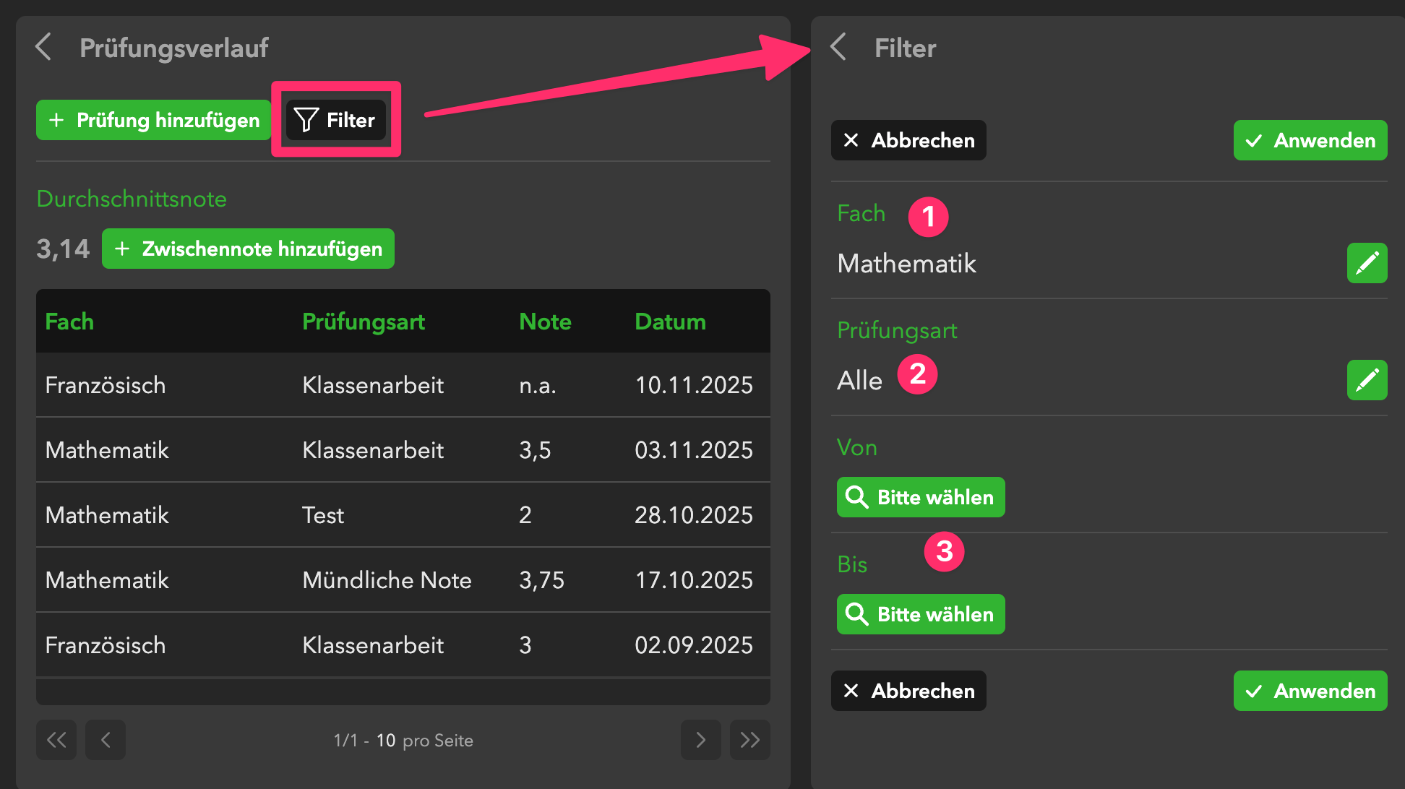The height and width of the screenshot is (789, 1405).
Task: Go to first page double-arrow
Action: (x=56, y=740)
